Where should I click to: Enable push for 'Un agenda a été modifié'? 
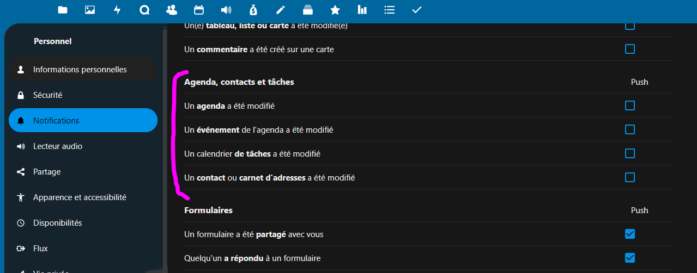630,106
